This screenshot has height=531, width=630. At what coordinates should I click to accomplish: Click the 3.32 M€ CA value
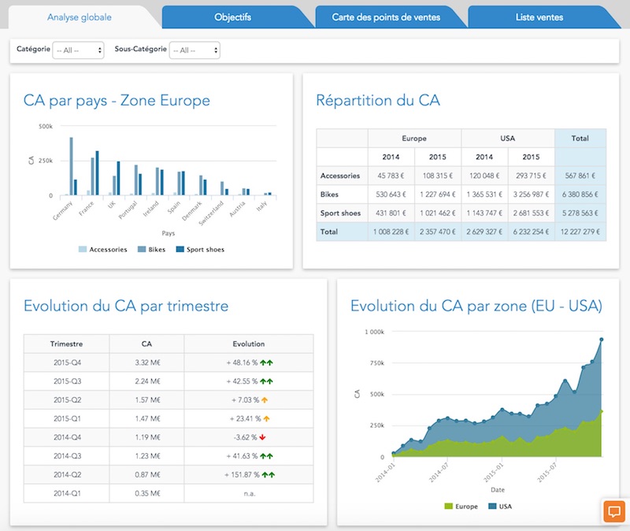pyautogui.click(x=147, y=362)
